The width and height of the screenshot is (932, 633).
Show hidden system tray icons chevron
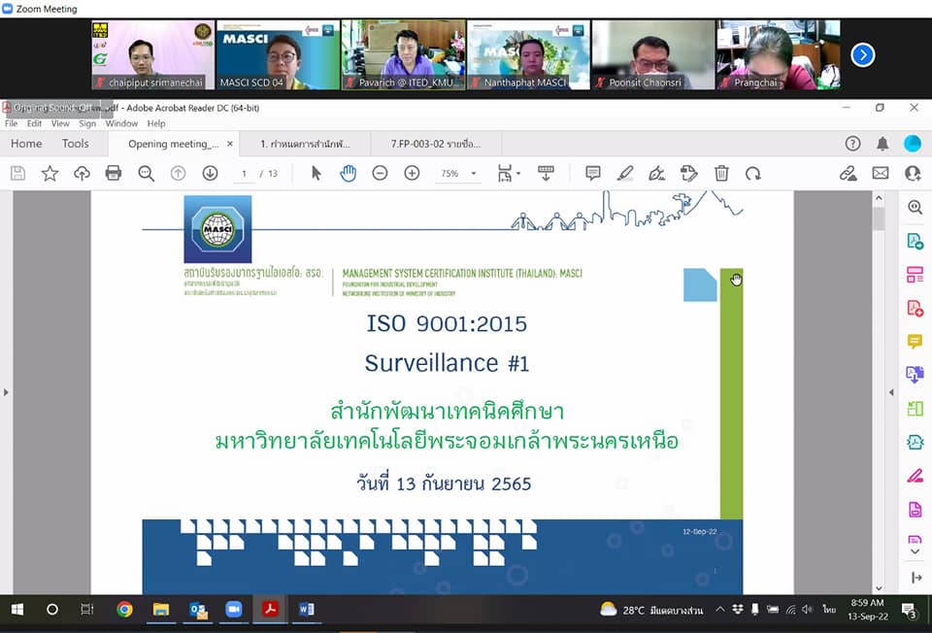(x=719, y=610)
